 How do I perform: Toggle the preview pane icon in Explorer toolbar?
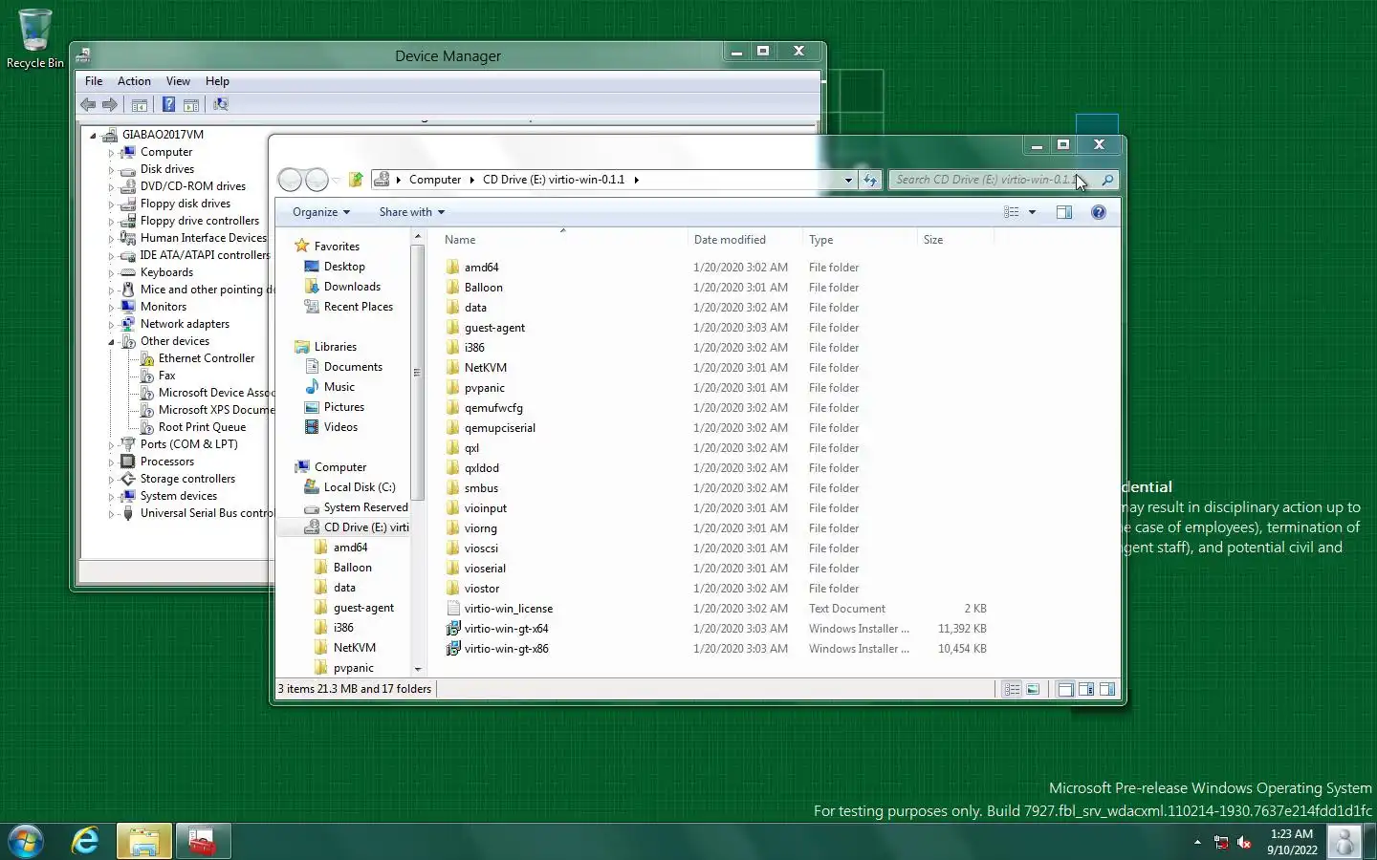[x=1064, y=212]
